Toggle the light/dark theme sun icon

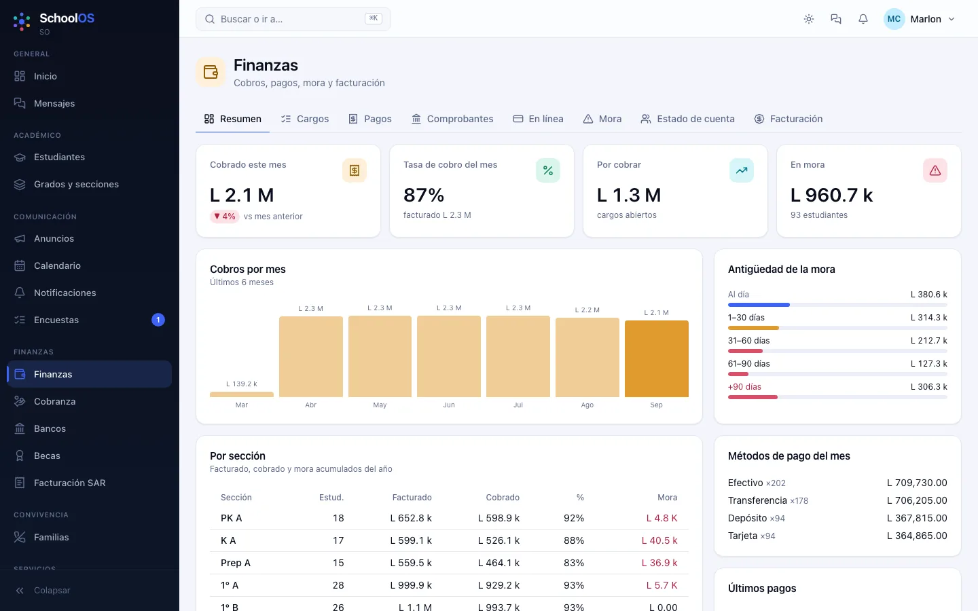tap(809, 19)
